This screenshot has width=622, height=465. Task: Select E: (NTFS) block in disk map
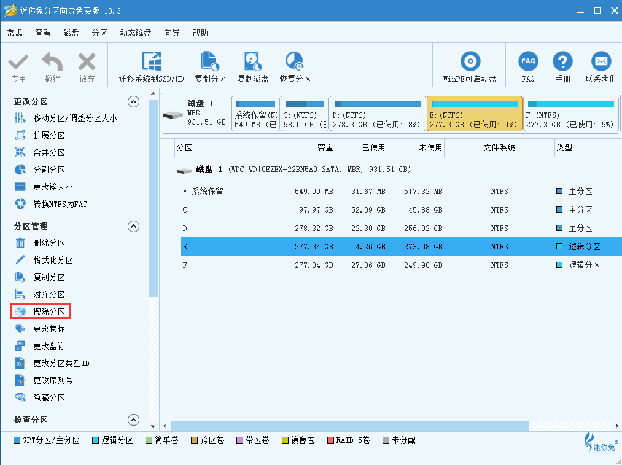coord(474,114)
